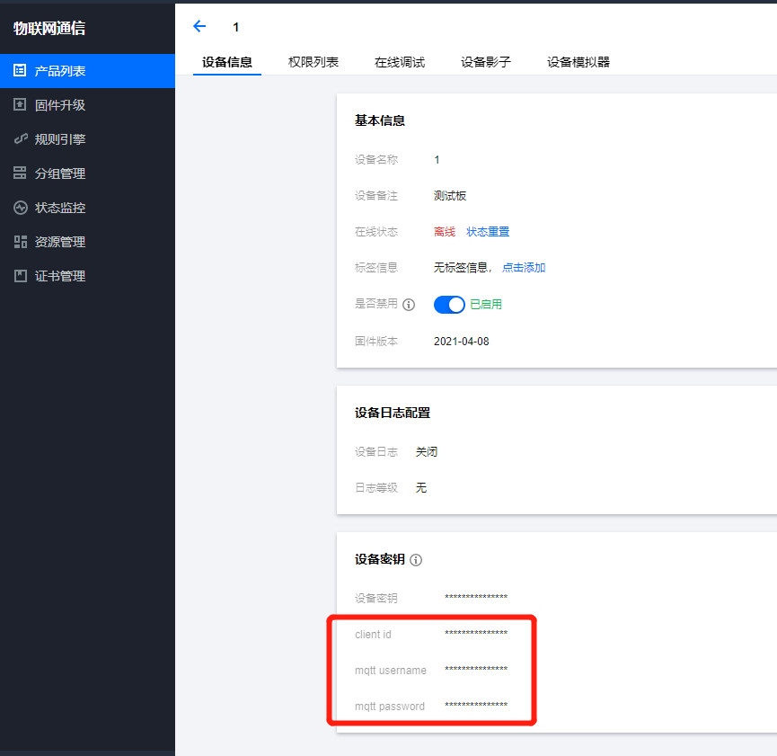This screenshot has height=756, width=777.
Task: Click the 资源管理 sidebar icon
Action: coord(20,242)
